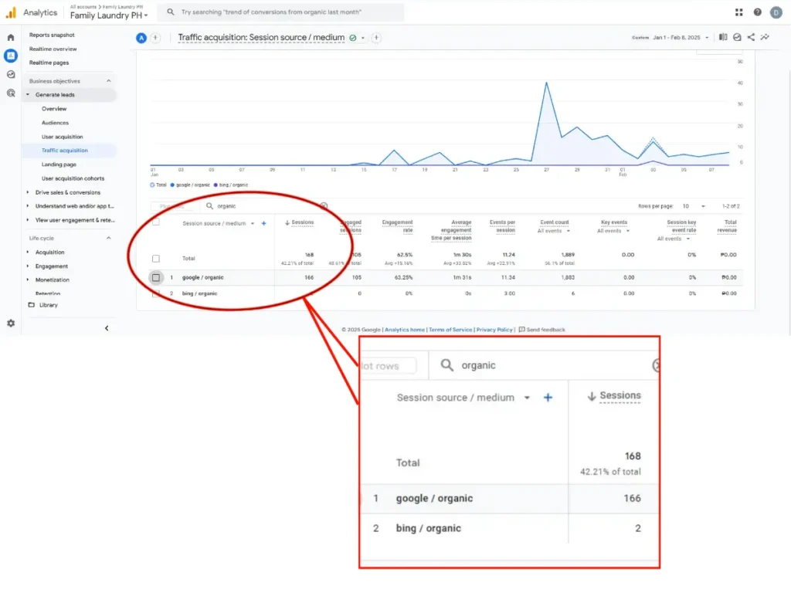Viewport: 791px width, 593px height.
Task: Open the user account avatar
Action: click(x=776, y=12)
